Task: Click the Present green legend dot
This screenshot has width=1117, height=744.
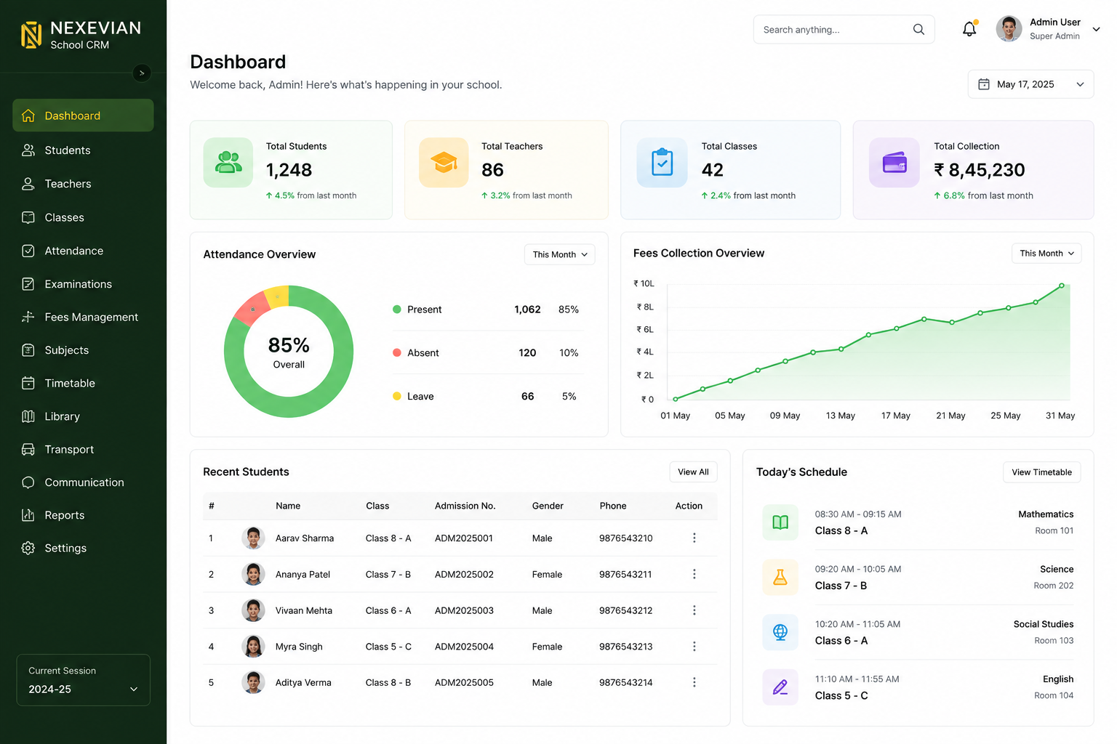Action: [397, 310]
